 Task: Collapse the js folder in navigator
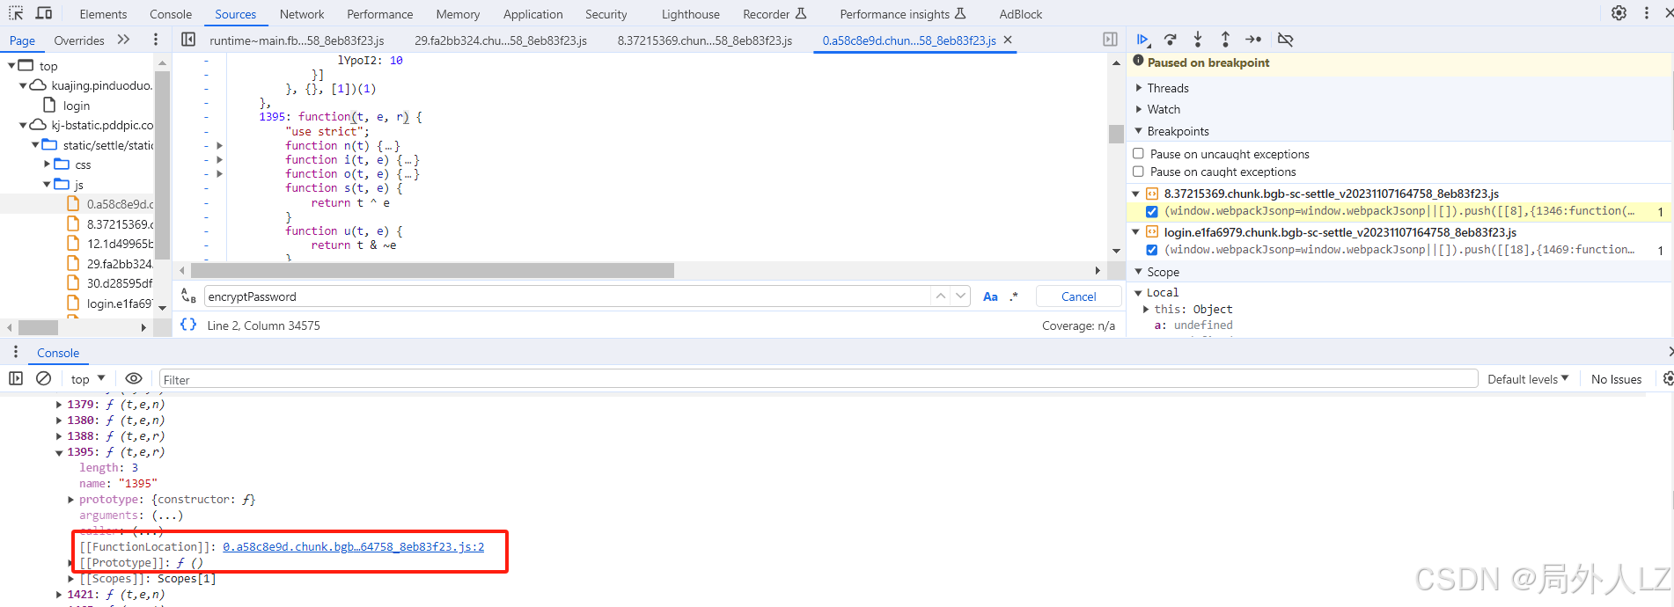point(48,185)
